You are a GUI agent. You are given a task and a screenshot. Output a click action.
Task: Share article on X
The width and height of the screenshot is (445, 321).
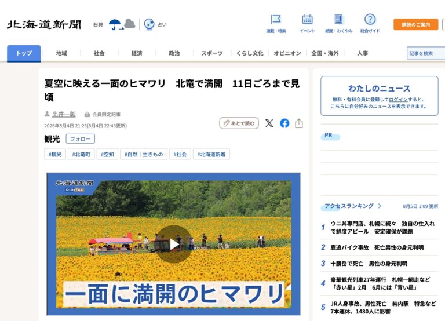pos(269,123)
